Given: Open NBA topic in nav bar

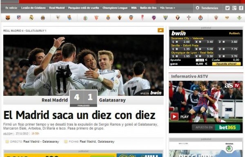Looking at the screenshot, I should 134,8.
